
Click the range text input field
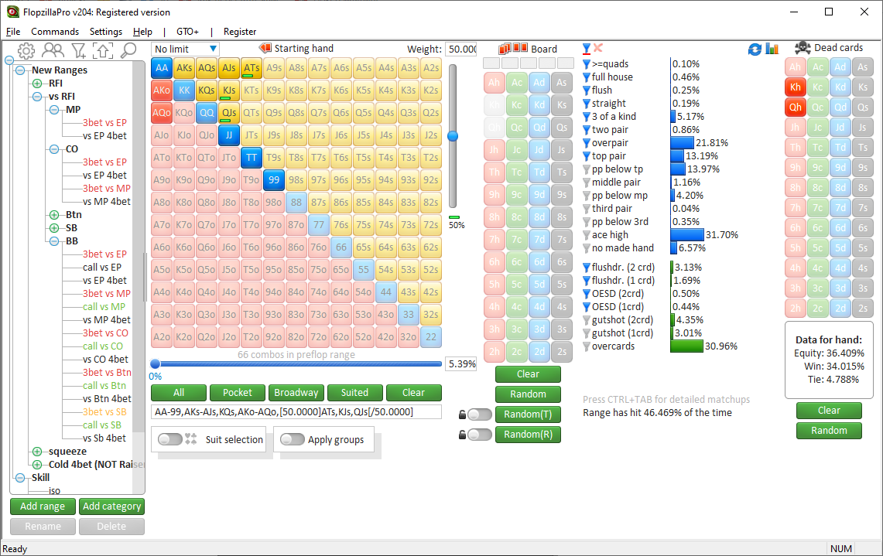click(296, 412)
